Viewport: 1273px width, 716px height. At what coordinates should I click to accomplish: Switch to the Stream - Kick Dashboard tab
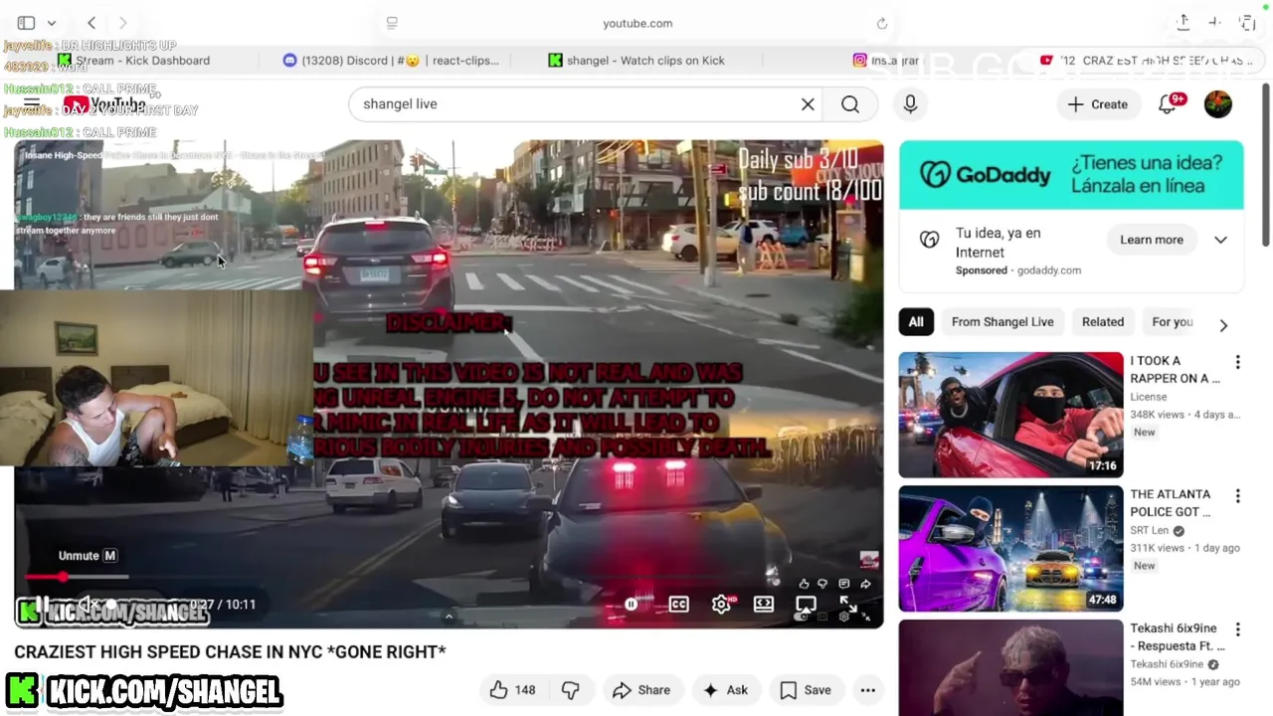(x=134, y=61)
